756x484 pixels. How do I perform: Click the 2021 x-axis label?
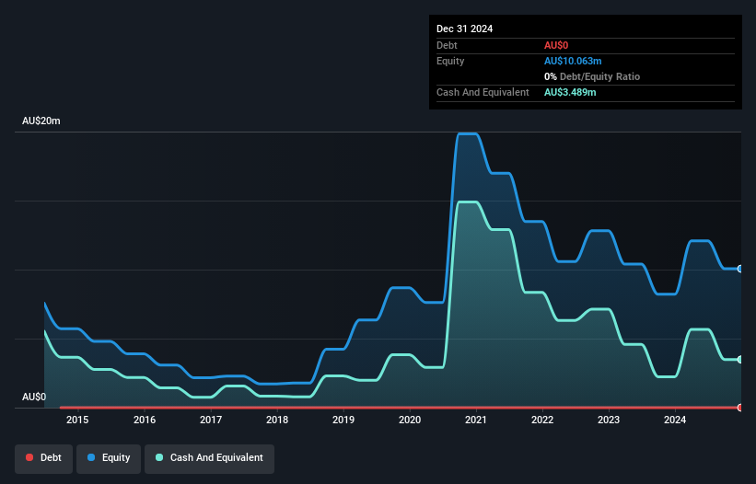tap(476, 420)
